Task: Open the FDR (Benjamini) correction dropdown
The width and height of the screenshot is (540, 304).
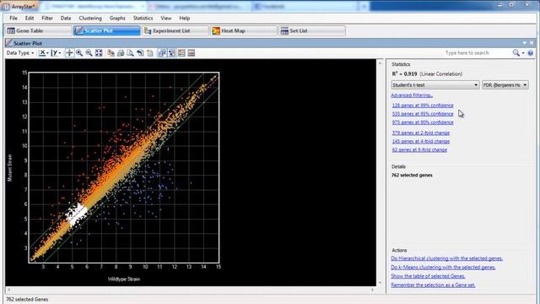Action: (505, 84)
